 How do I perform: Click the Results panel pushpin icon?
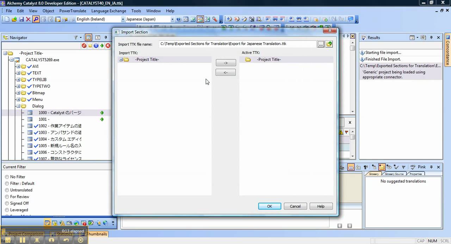432,38
